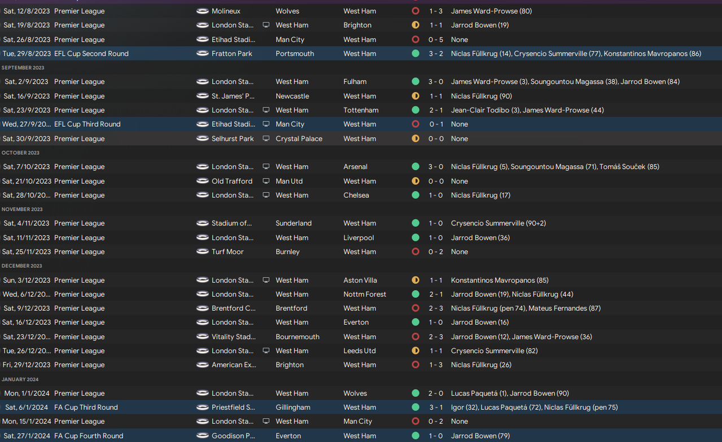The width and height of the screenshot is (722, 442).
Task: Click the stadium icon next to Turf Moor
Action: (x=202, y=252)
